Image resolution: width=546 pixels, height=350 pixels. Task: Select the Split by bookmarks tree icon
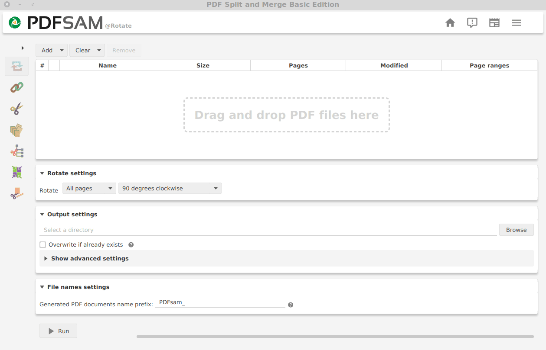coord(16,151)
